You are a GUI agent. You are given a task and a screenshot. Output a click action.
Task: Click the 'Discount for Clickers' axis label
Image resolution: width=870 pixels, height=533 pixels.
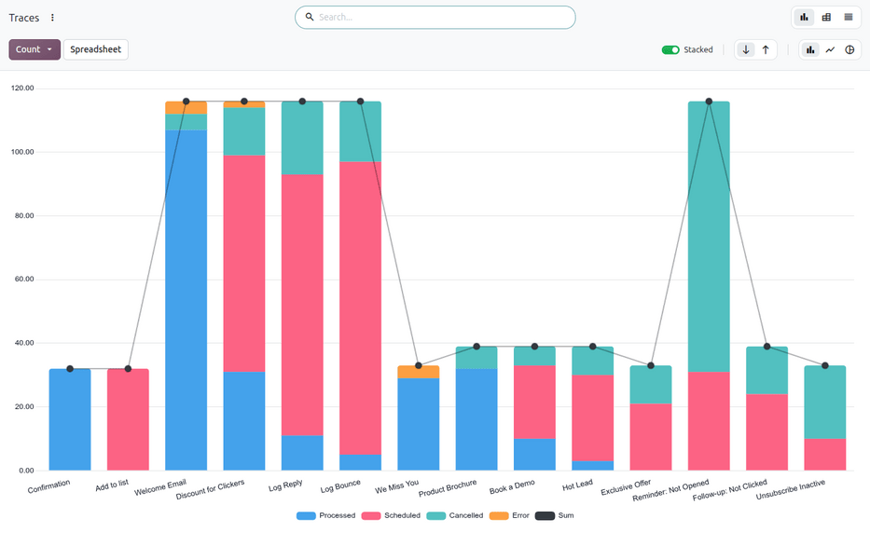[x=211, y=489]
